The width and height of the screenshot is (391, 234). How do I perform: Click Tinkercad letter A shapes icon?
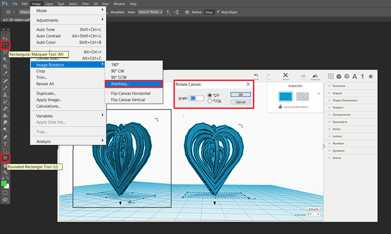click(x=355, y=77)
